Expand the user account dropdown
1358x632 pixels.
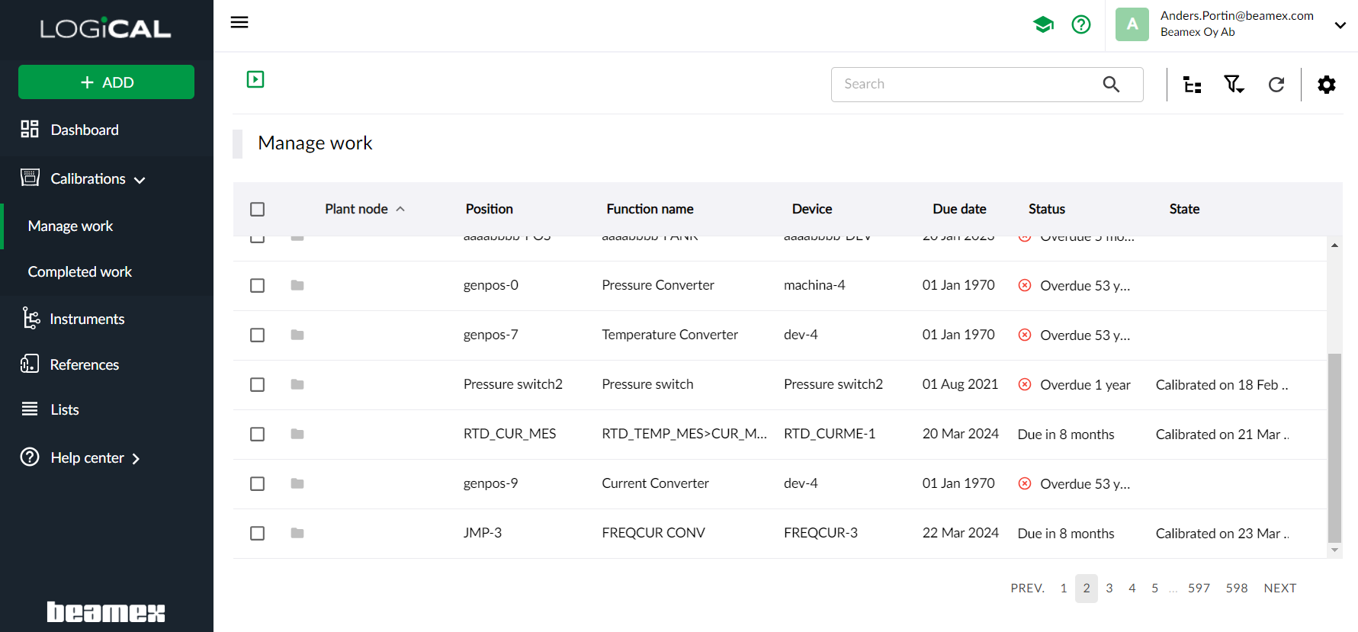tap(1340, 25)
